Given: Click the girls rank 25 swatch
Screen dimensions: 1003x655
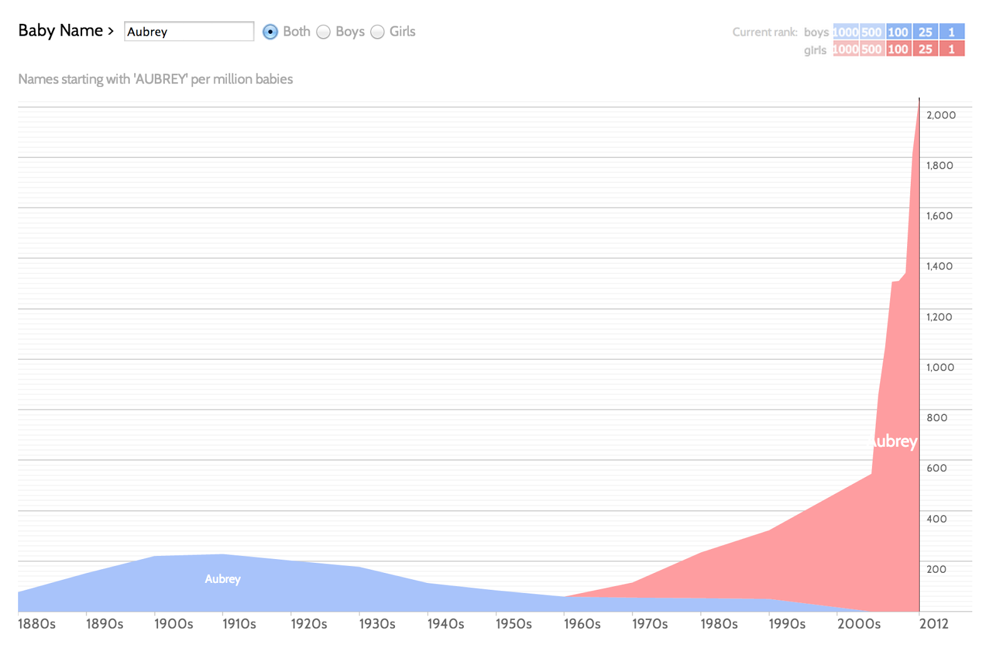Looking at the screenshot, I should [x=925, y=49].
